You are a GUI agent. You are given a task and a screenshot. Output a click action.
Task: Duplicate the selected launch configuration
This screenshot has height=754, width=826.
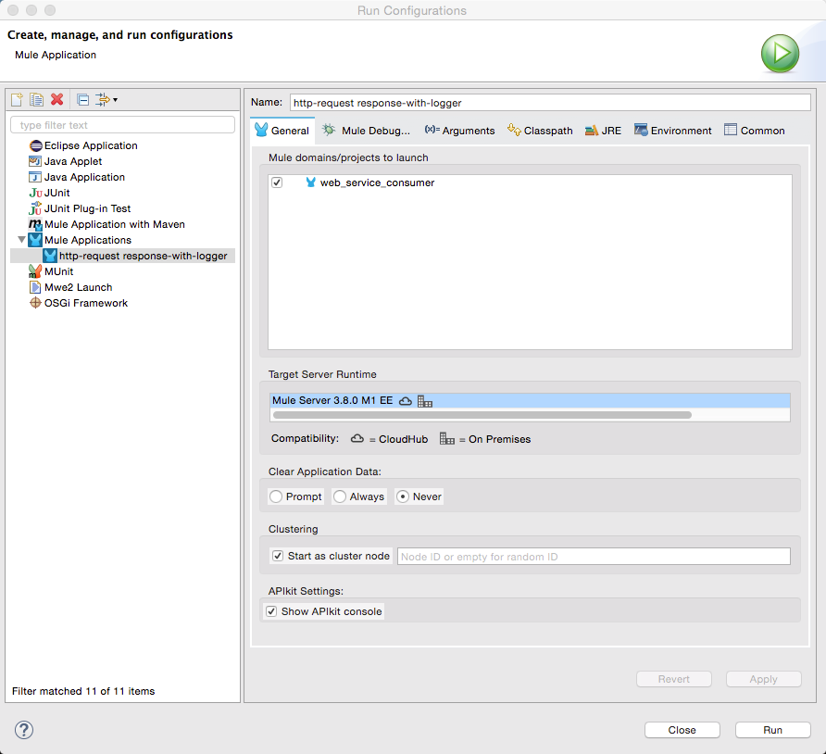click(x=36, y=99)
